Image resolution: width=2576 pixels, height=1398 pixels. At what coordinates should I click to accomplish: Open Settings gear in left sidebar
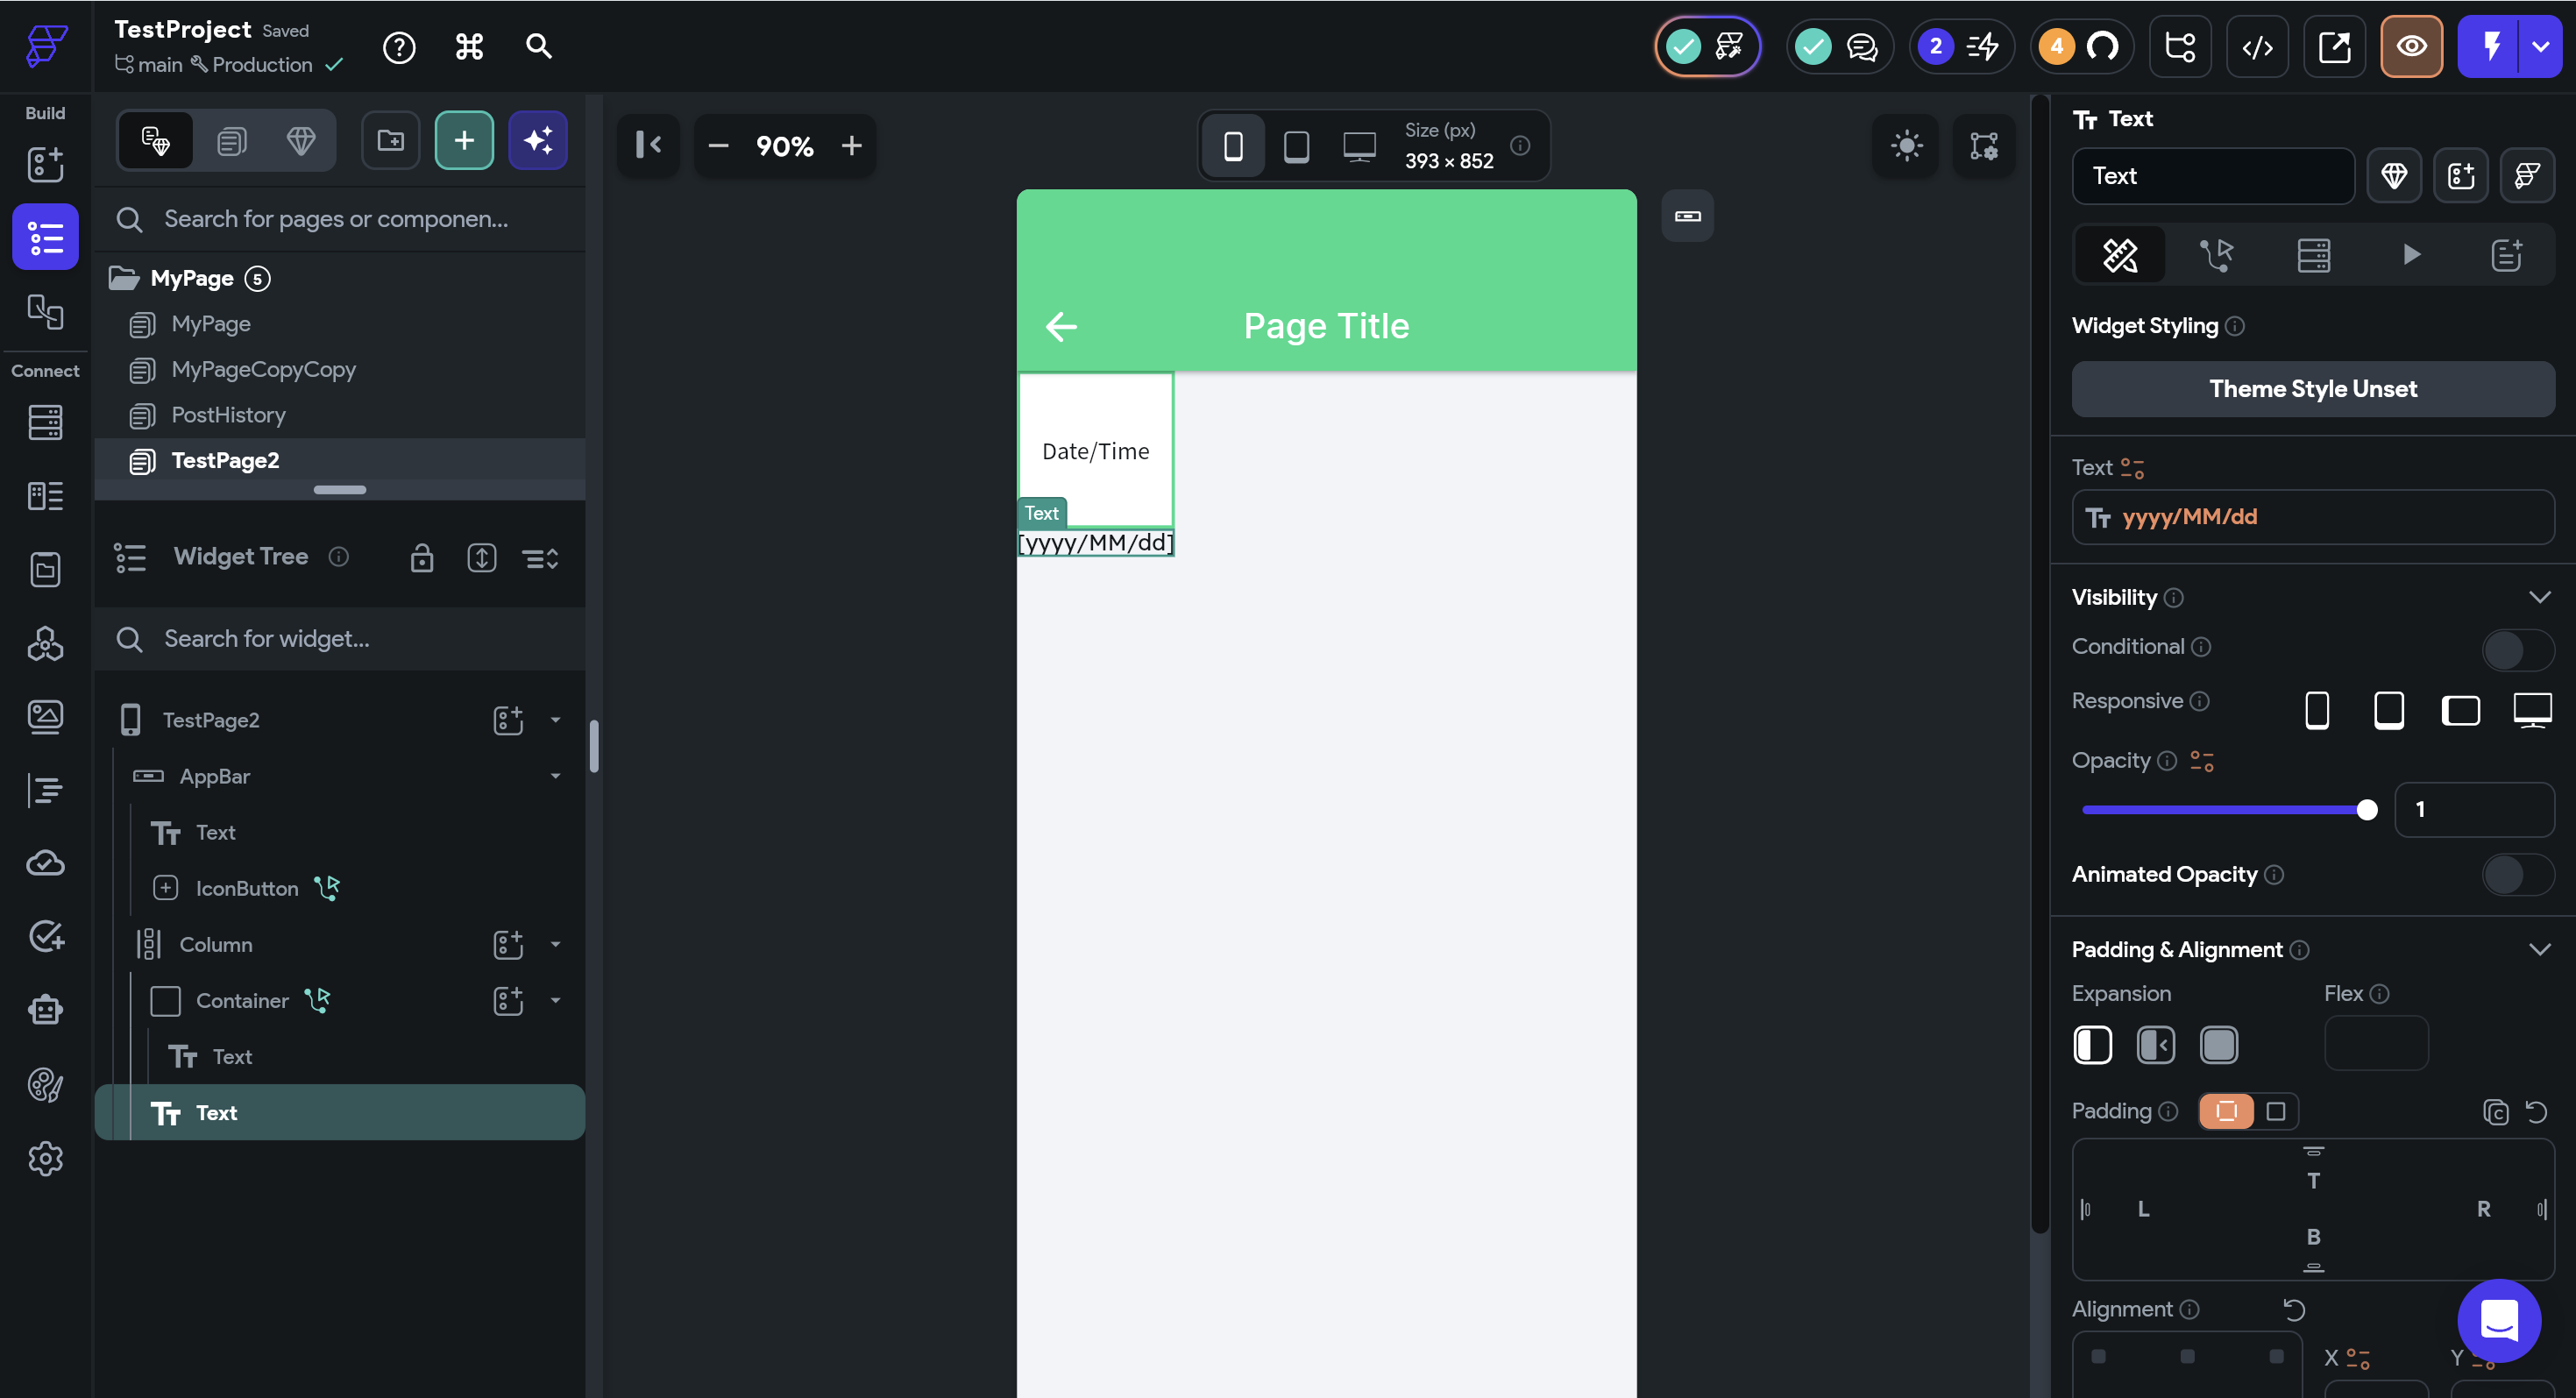(x=45, y=1158)
